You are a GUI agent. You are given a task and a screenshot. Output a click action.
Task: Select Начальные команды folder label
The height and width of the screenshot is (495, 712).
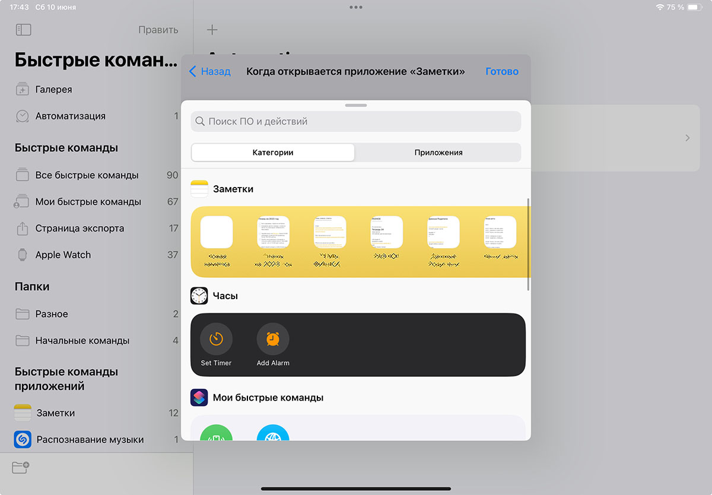pyautogui.click(x=82, y=341)
